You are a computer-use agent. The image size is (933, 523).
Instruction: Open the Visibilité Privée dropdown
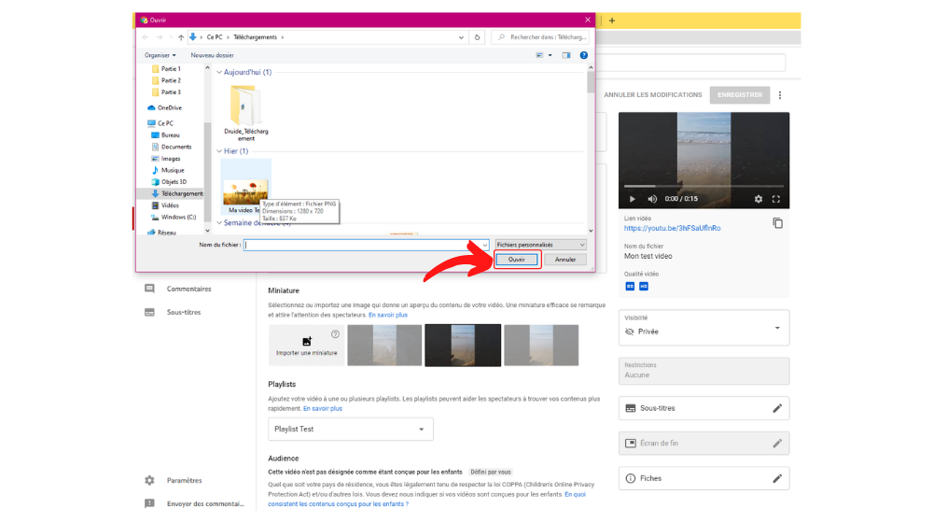pyautogui.click(x=703, y=328)
